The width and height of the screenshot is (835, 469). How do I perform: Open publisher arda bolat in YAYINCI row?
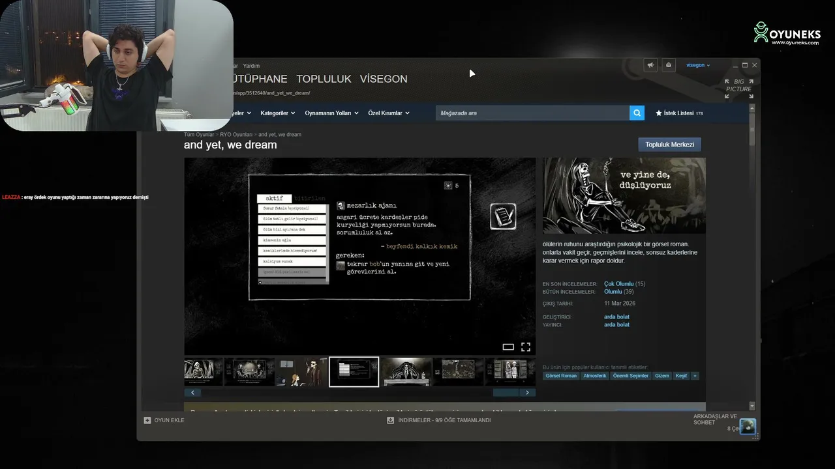[616, 324]
